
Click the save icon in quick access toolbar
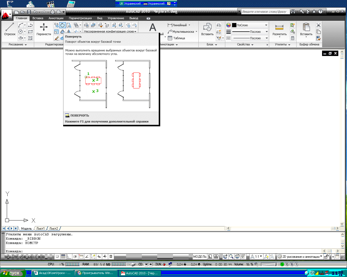point(29,12)
